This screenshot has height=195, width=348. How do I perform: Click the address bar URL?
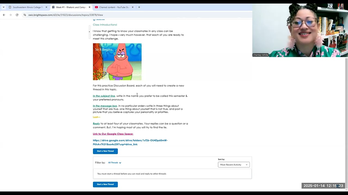(66, 15)
